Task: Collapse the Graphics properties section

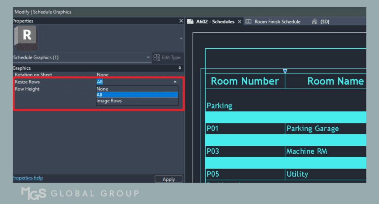Action: (180, 68)
